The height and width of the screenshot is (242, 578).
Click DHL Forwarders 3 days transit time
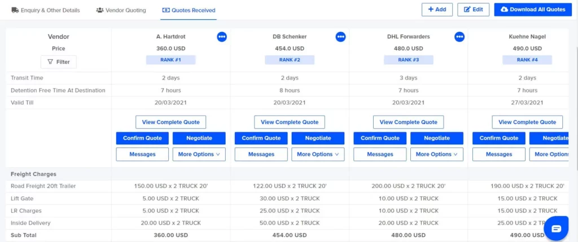click(409, 78)
